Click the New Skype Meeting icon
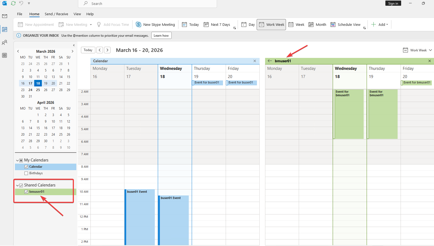This screenshot has height=246, width=434. click(x=139, y=24)
